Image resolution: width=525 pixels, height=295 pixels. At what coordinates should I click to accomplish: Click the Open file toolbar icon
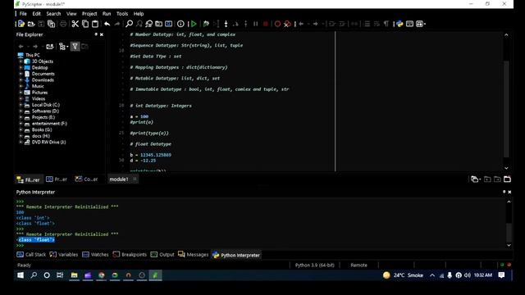31,24
